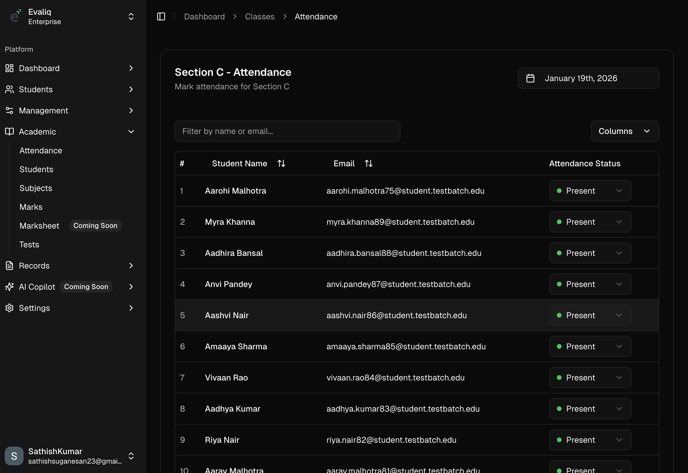Expand the Management menu section
688x473 pixels.
131,110
